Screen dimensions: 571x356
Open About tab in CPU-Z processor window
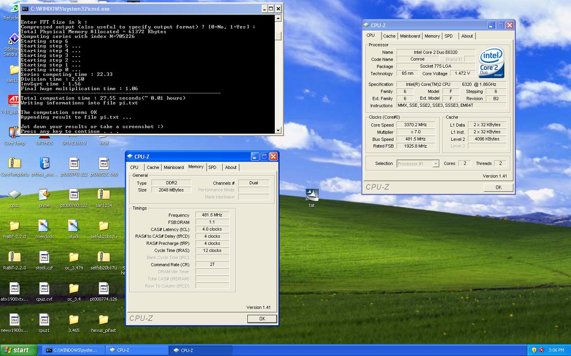tap(467, 36)
